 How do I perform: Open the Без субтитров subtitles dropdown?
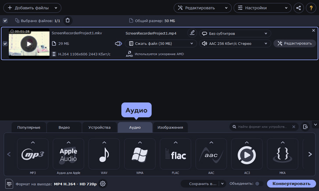click(x=235, y=33)
